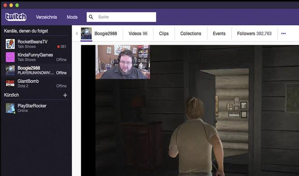Open the three-dots more options menu

click(x=283, y=33)
